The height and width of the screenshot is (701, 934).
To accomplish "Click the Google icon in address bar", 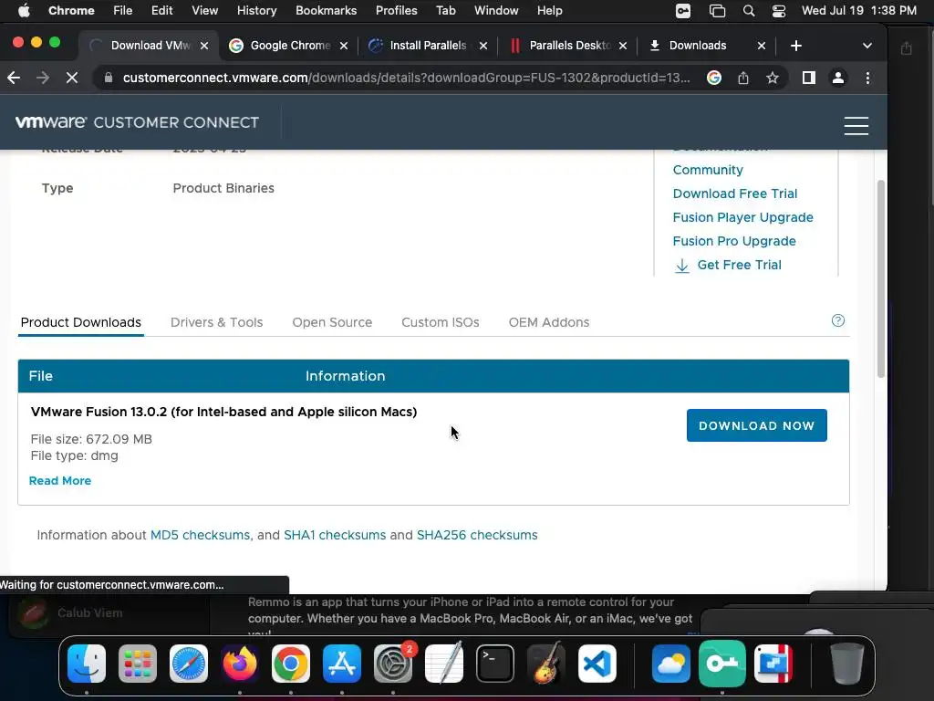I will pyautogui.click(x=714, y=78).
